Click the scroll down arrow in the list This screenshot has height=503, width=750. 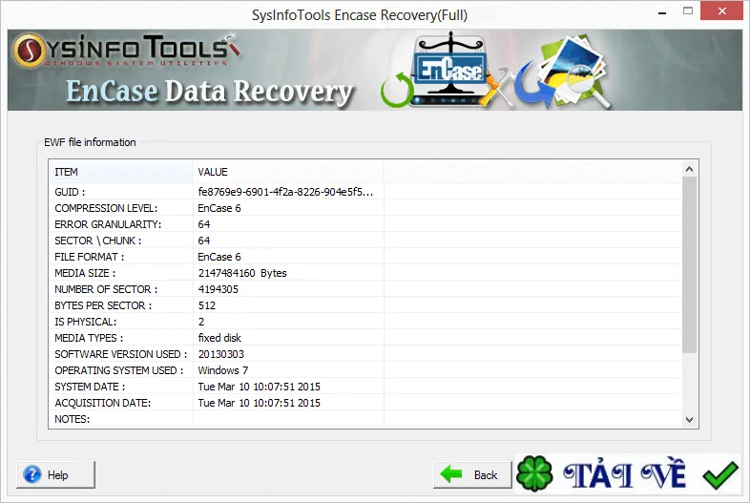click(x=689, y=420)
